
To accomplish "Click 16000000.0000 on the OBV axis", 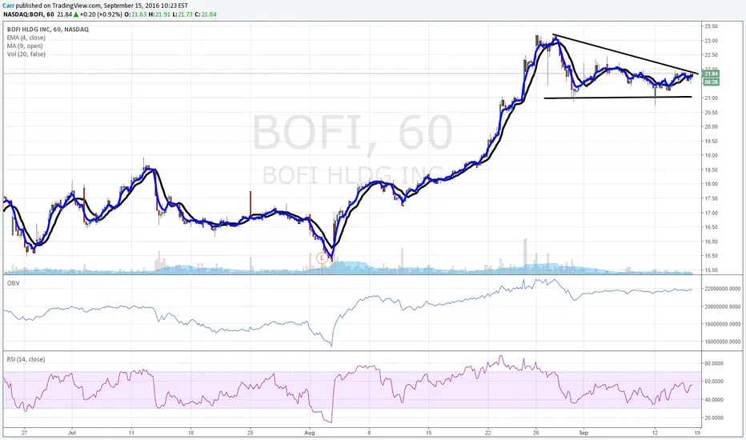I will pyautogui.click(x=723, y=342).
